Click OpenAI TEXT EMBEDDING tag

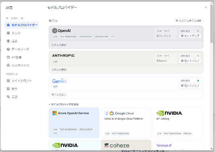68,37
